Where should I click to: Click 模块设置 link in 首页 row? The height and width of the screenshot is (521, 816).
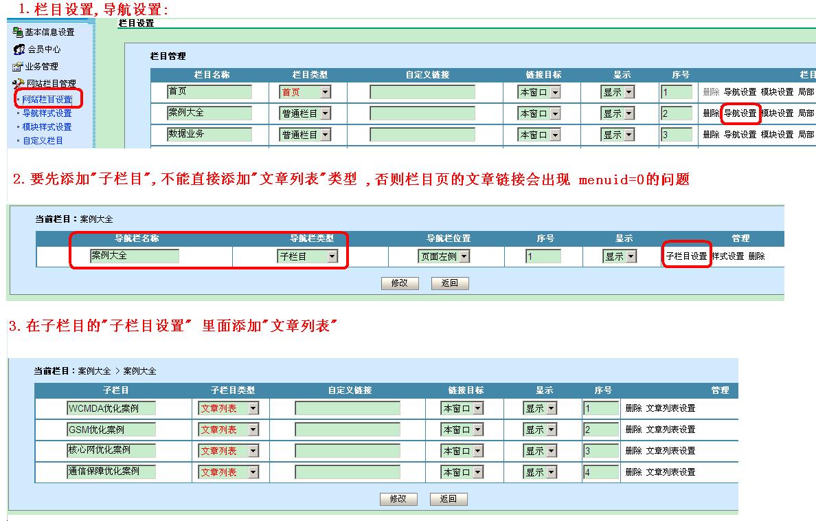click(x=777, y=92)
